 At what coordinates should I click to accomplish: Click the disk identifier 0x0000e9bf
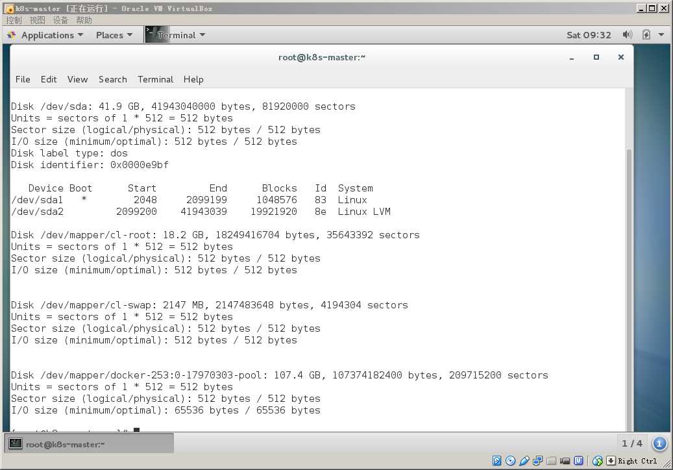coord(140,165)
